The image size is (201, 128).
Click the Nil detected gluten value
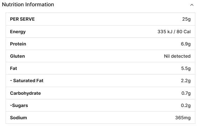point(177,56)
